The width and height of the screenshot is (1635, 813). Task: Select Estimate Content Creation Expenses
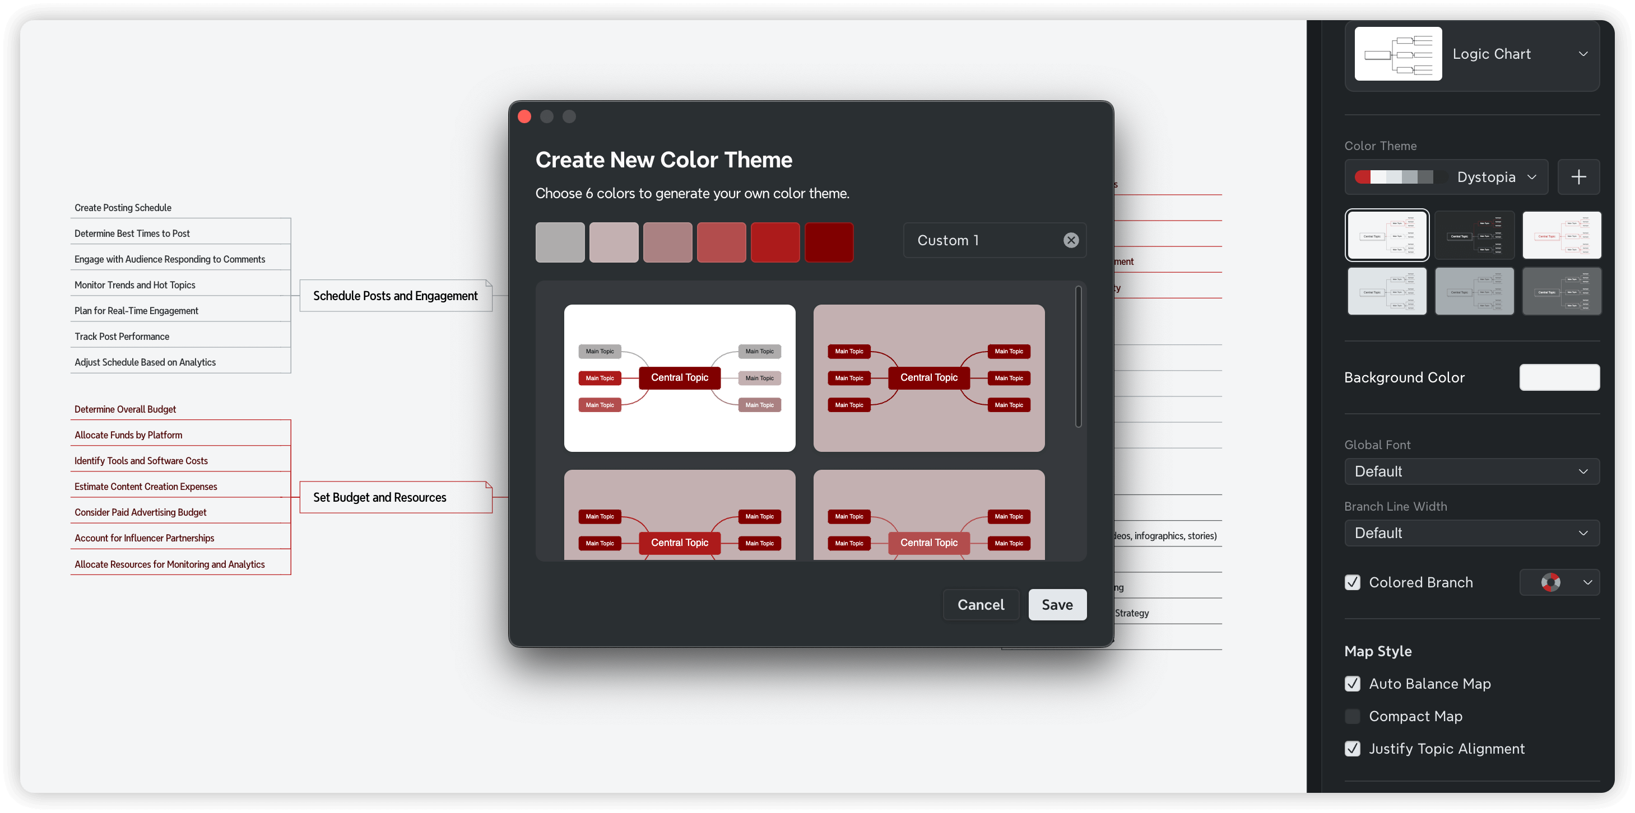[145, 487]
